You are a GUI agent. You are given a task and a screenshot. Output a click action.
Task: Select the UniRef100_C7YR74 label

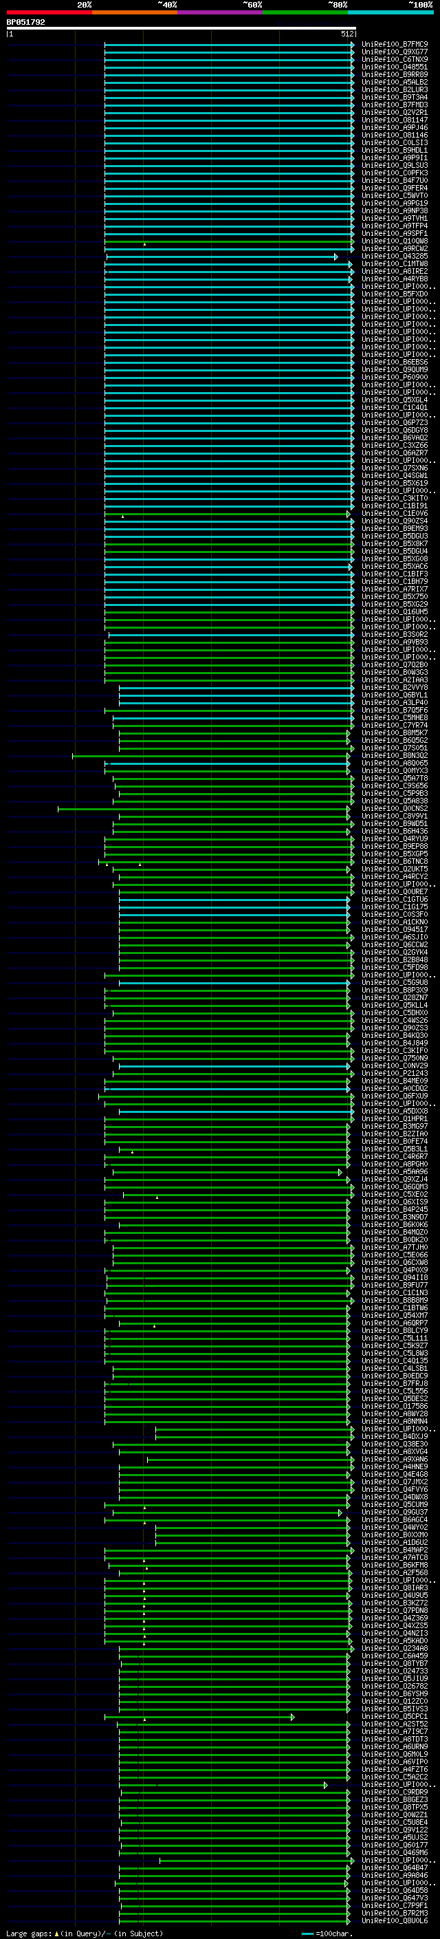[x=395, y=725]
